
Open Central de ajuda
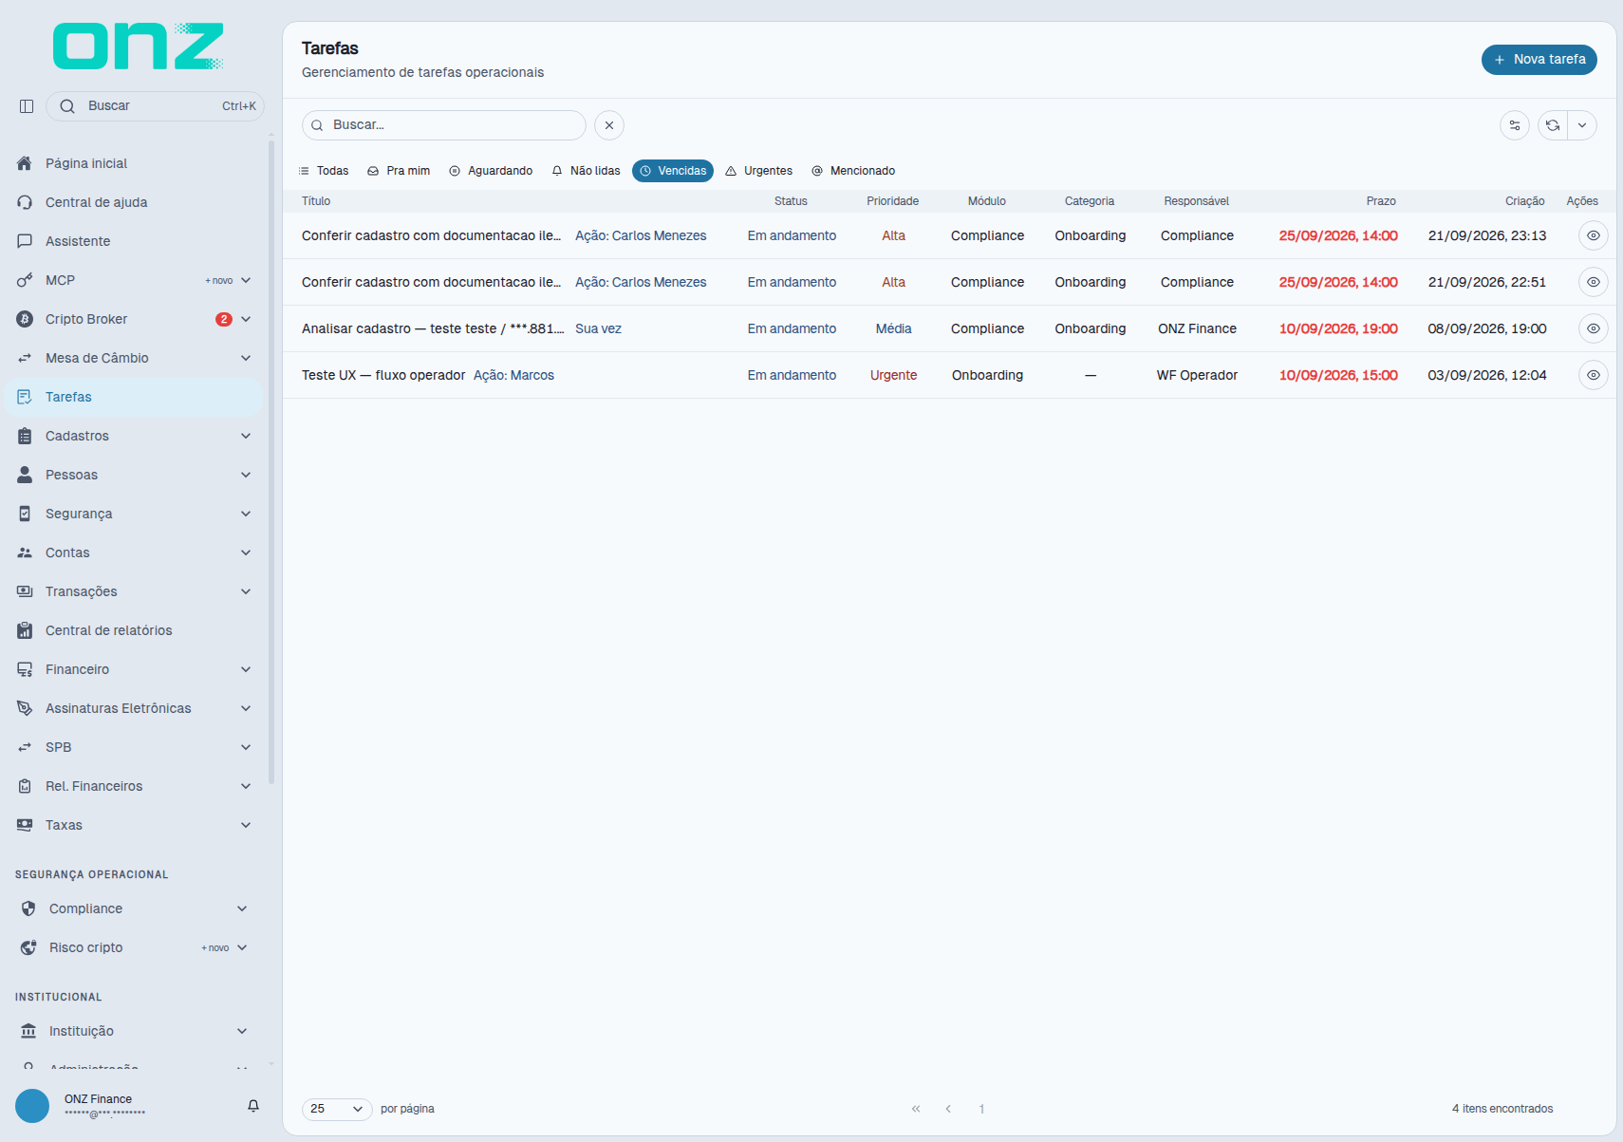coord(134,202)
